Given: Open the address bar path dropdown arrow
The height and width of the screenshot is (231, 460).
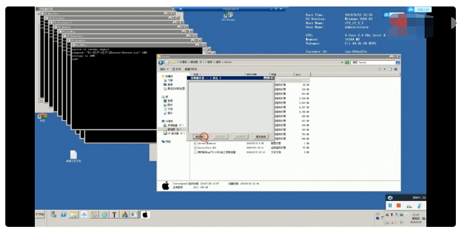Looking at the screenshot, I should pyautogui.click(x=342, y=62).
